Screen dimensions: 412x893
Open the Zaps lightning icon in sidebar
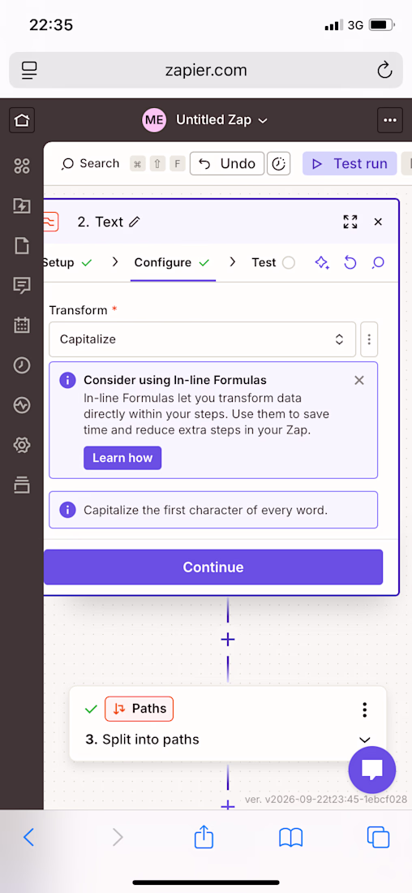[22, 205]
